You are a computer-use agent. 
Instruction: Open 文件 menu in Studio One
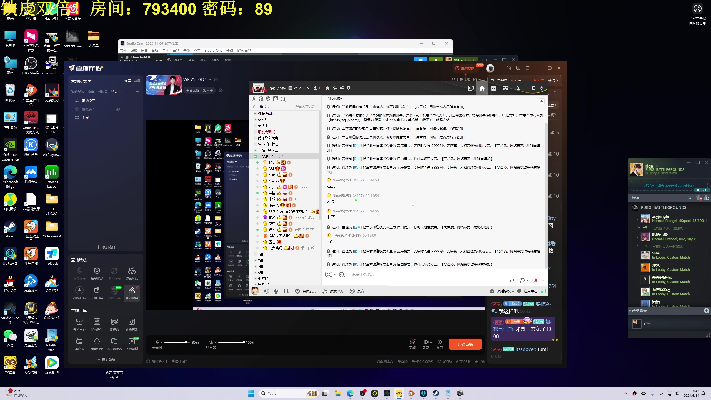(123, 50)
